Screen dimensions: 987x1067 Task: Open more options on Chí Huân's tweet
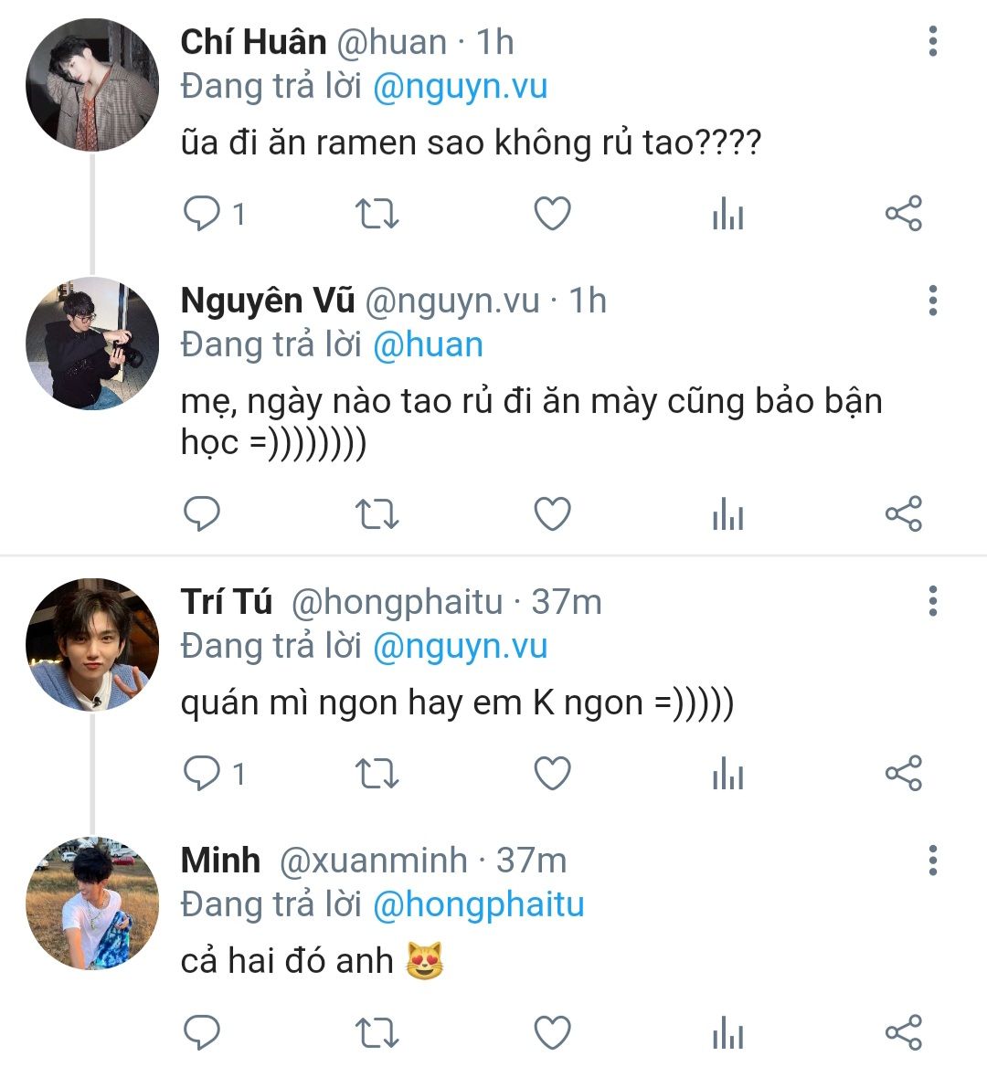[x=932, y=42]
